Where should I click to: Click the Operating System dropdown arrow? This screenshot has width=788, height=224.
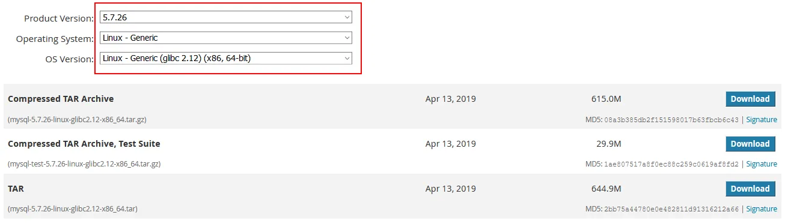(347, 38)
